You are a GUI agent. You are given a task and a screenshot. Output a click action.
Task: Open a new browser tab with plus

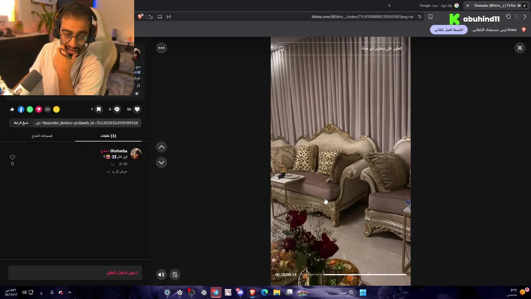coord(389,5)
